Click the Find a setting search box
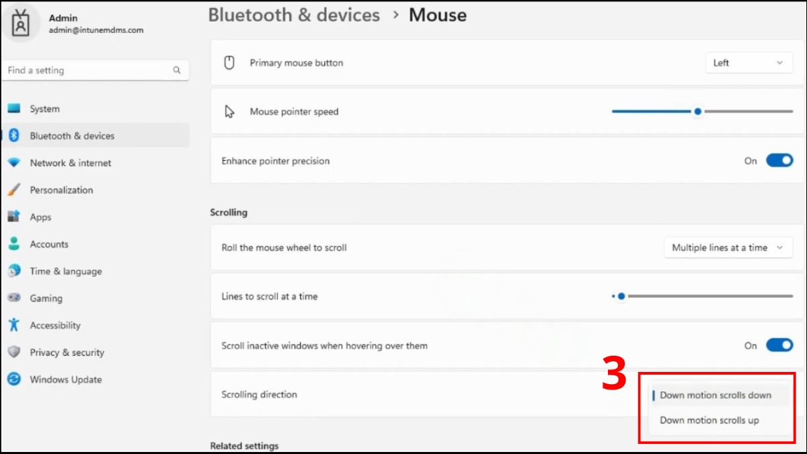This screenshot has height=454, width=807. (87, 70)
